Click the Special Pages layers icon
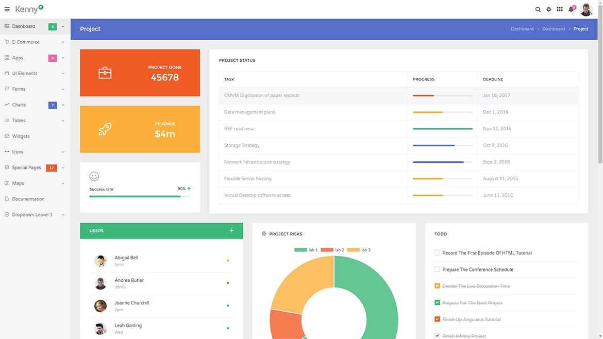Screen dimensions: 603x339 [7, 167]
